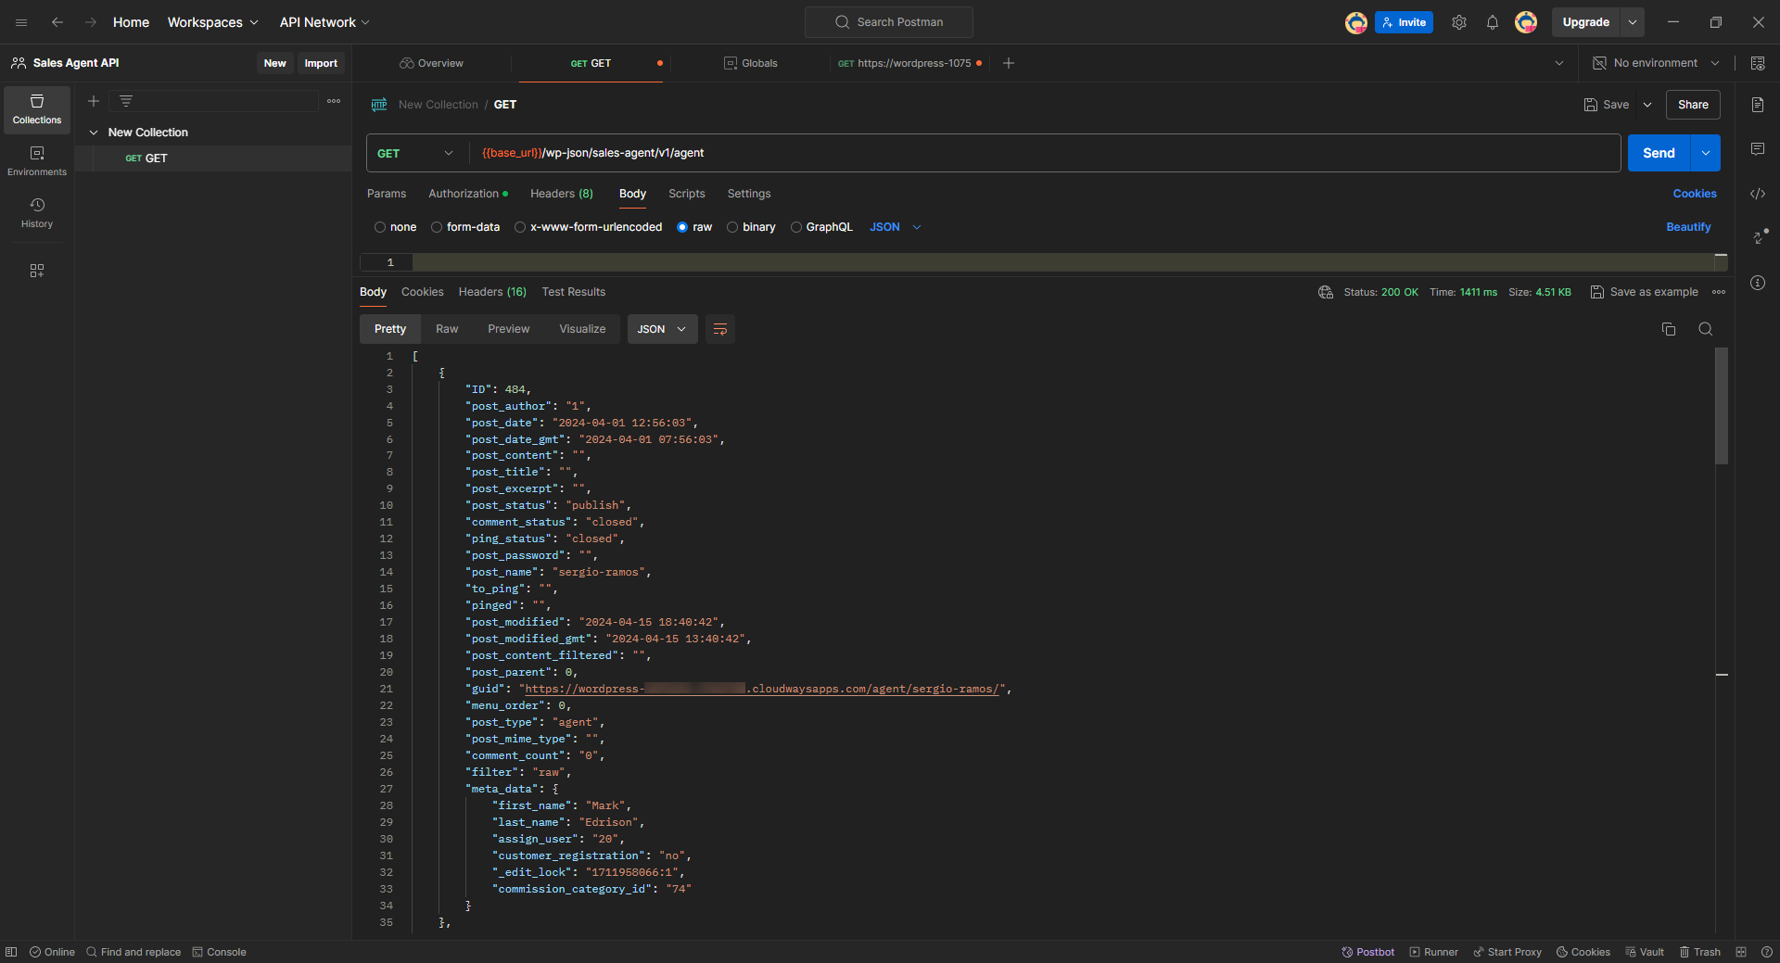Open the request Settings tab
Image resolution: width=1780 pixels, height=963 pixels.
[x=749, y=194]
